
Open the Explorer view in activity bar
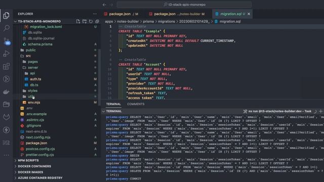6,16
